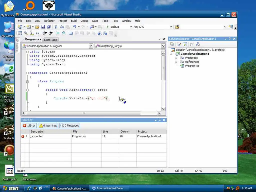Expand the Properties node
The height and width of the screenshot is (192, 256).
[176, 58]
